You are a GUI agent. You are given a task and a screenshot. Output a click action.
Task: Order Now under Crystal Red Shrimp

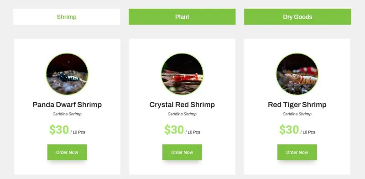(182, 152)
